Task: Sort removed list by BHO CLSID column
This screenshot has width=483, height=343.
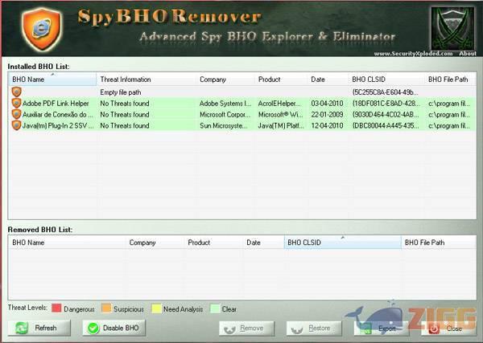Action: tap(342, 243)
